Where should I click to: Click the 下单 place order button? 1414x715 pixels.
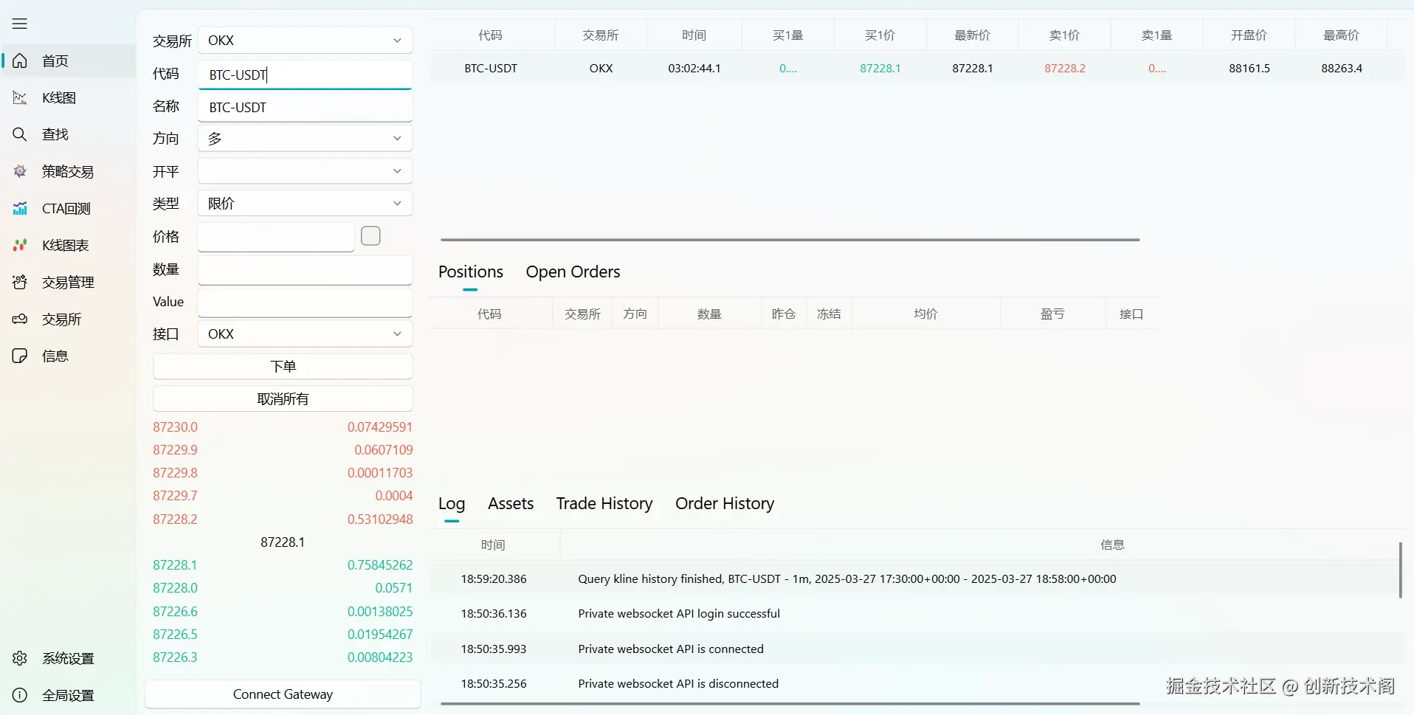click(283, 367)
